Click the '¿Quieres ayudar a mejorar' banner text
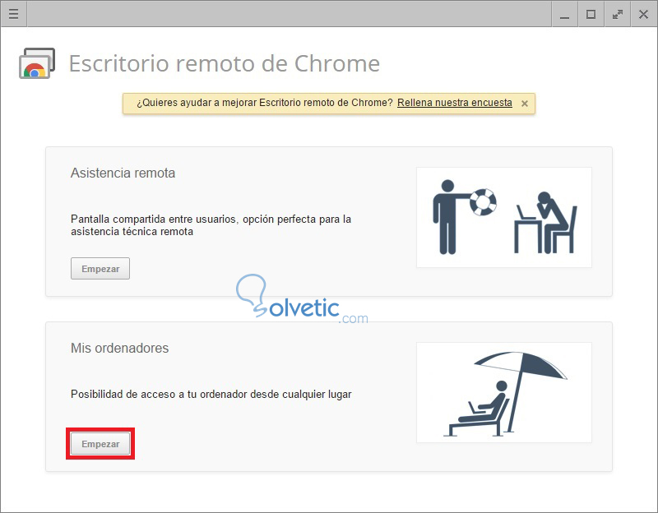This screenshot has height=513, width=658. (x=265, y=103)
